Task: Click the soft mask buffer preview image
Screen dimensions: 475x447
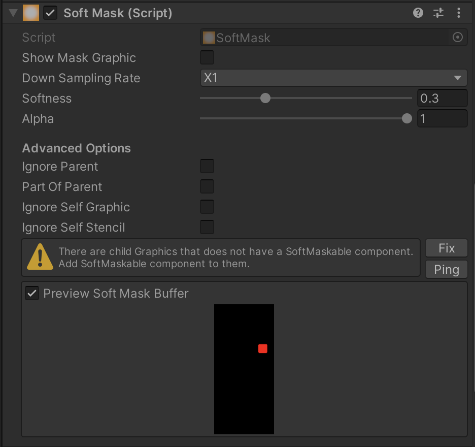Action: 244,369
